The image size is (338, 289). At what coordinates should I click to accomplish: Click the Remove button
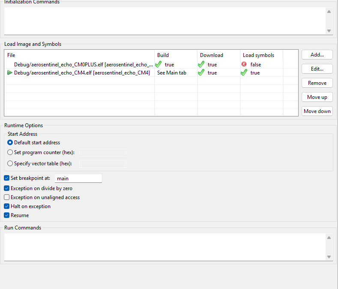pyautogui.click(x=317, y=83)
